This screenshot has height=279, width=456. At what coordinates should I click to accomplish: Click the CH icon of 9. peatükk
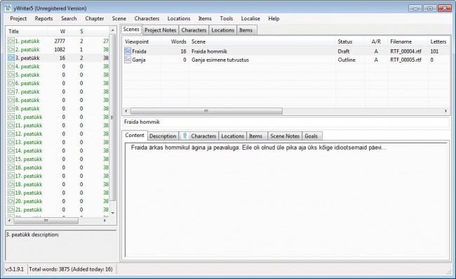11,109
